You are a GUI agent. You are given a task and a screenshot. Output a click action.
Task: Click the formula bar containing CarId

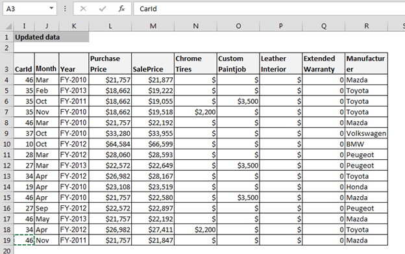point(269,9)
